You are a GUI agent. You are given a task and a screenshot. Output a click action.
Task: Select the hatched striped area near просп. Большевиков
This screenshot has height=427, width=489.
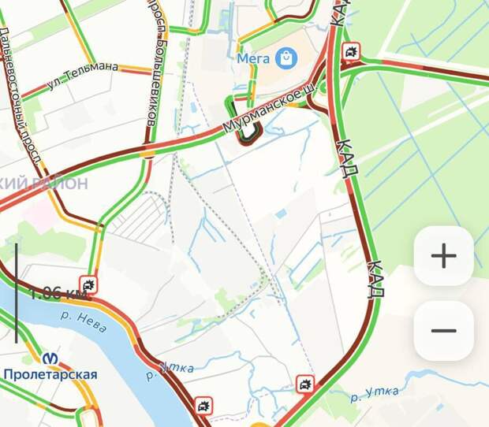pos(139,218)
